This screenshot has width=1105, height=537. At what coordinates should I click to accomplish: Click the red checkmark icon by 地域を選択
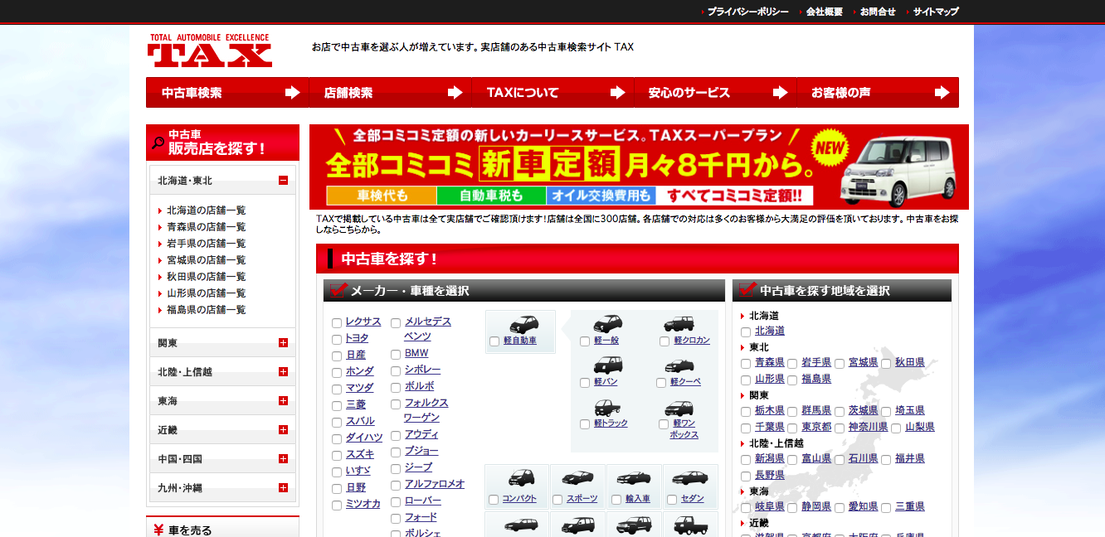[x=747, y=290]
